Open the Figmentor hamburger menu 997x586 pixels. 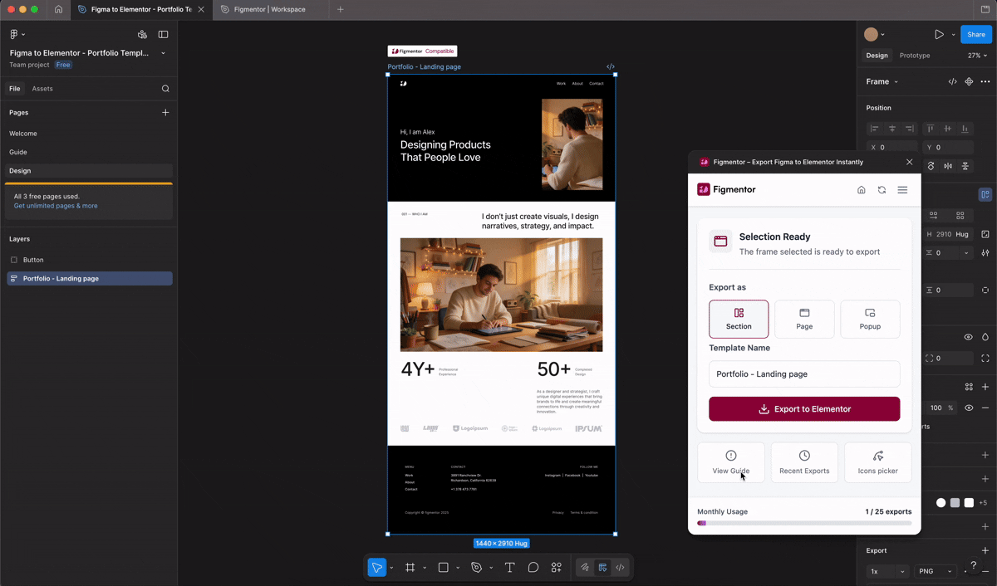click(902, 190)
